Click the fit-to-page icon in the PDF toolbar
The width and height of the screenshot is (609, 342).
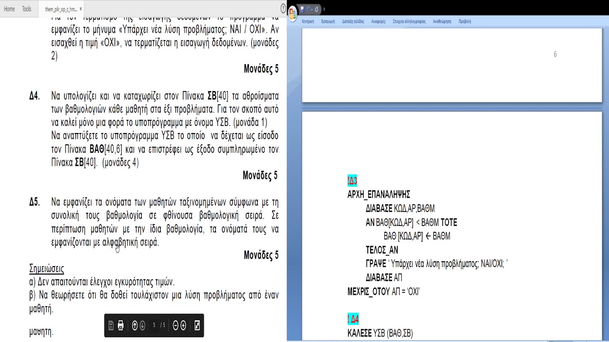[x=197, y=325]
